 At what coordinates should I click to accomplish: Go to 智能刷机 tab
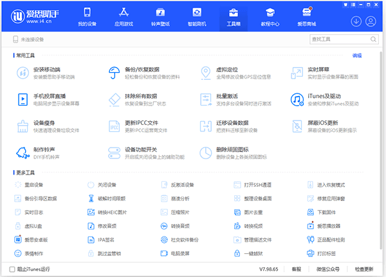(197, 17)
